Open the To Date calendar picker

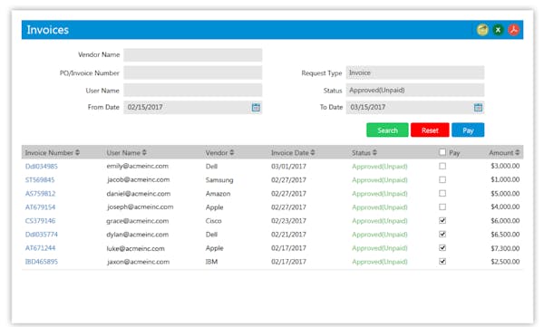478,108
